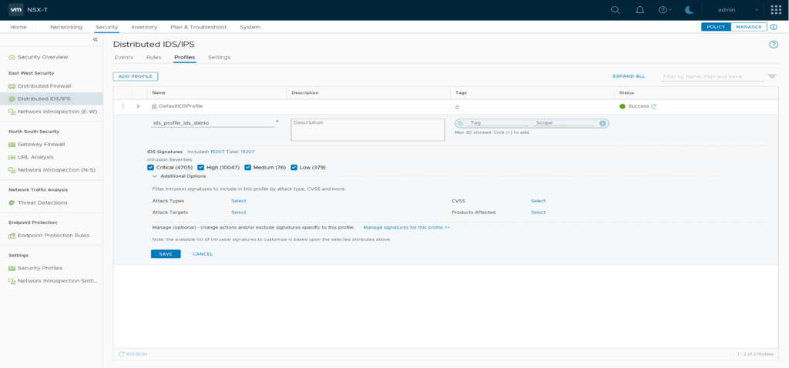This screenshot has height=368, width=789.
Task: Click the info icon beside Manager
Action: 774,27
